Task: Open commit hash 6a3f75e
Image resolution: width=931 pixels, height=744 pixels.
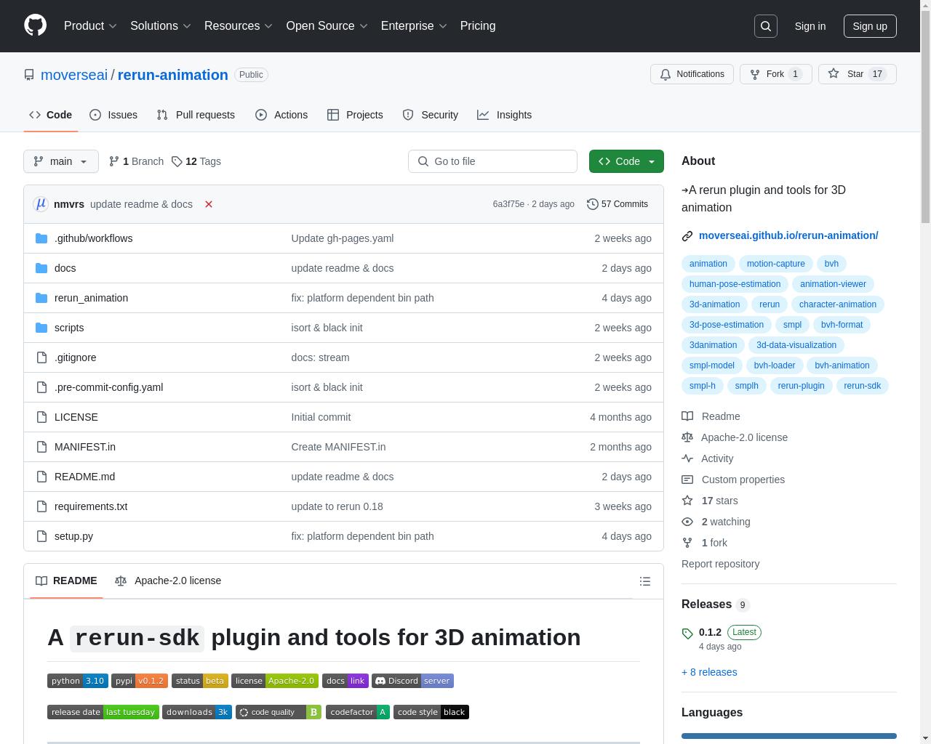Action: (508, 204)
